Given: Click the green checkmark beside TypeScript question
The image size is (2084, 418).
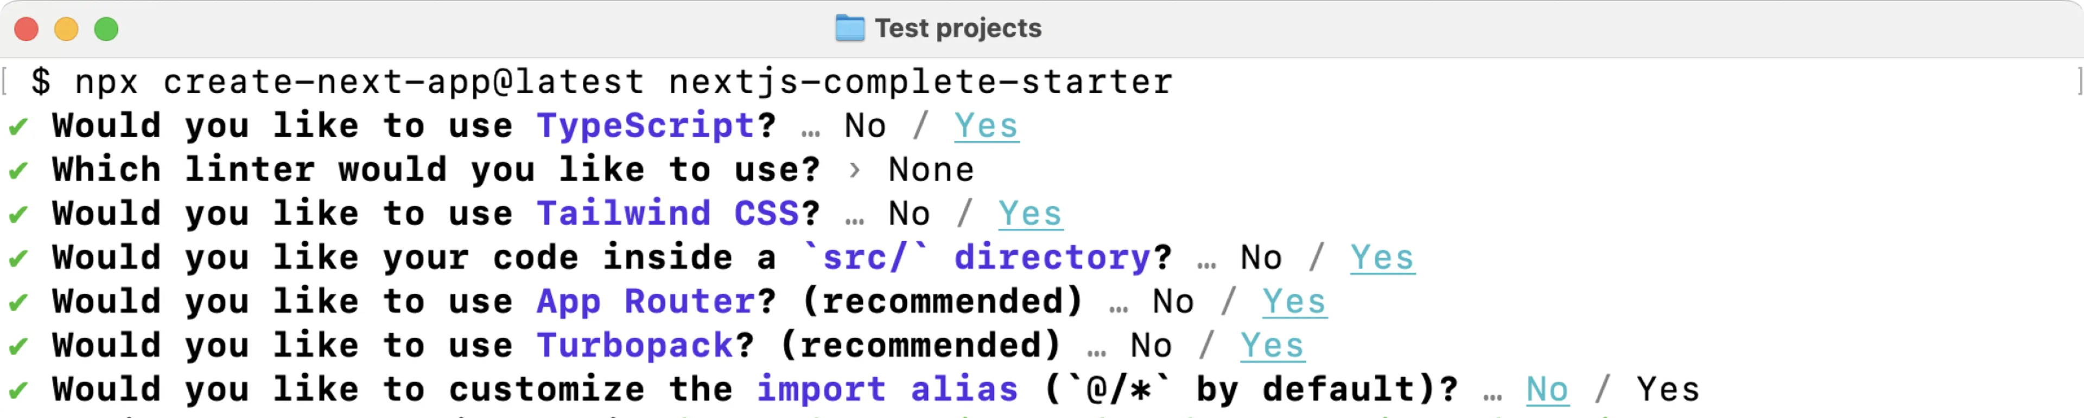Looking at the screenshot, I should (18, 127).
